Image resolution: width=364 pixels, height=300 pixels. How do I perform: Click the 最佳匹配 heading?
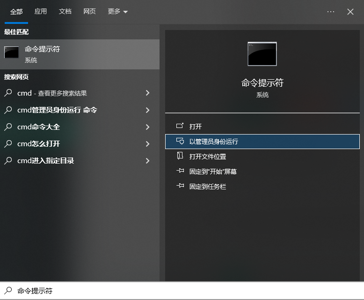(x=16, y=32)
